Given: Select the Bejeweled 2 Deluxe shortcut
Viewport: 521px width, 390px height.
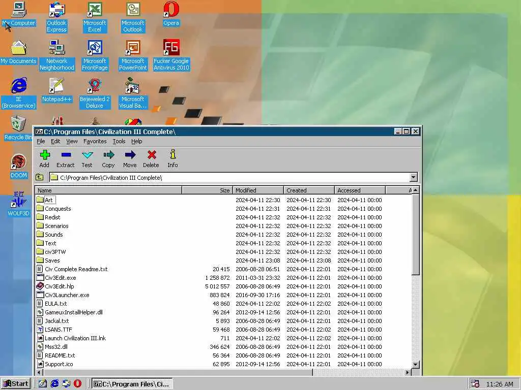Looking at the screenshot, I should point(95,93).
